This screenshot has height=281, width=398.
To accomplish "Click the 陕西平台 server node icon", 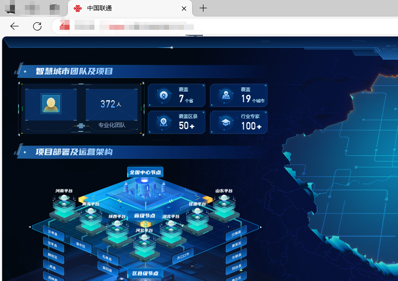I will (117, 234).
